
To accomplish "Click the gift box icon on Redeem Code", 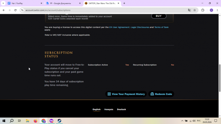I will pyautogui.click(x=152, y=94).
